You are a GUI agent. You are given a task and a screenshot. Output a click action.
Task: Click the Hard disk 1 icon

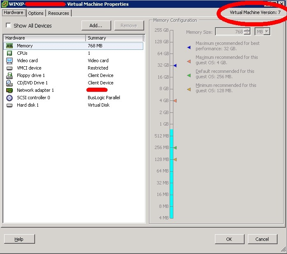9,105
